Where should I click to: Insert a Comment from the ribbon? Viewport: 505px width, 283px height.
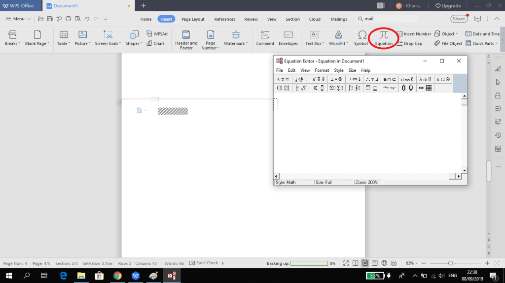265,37
